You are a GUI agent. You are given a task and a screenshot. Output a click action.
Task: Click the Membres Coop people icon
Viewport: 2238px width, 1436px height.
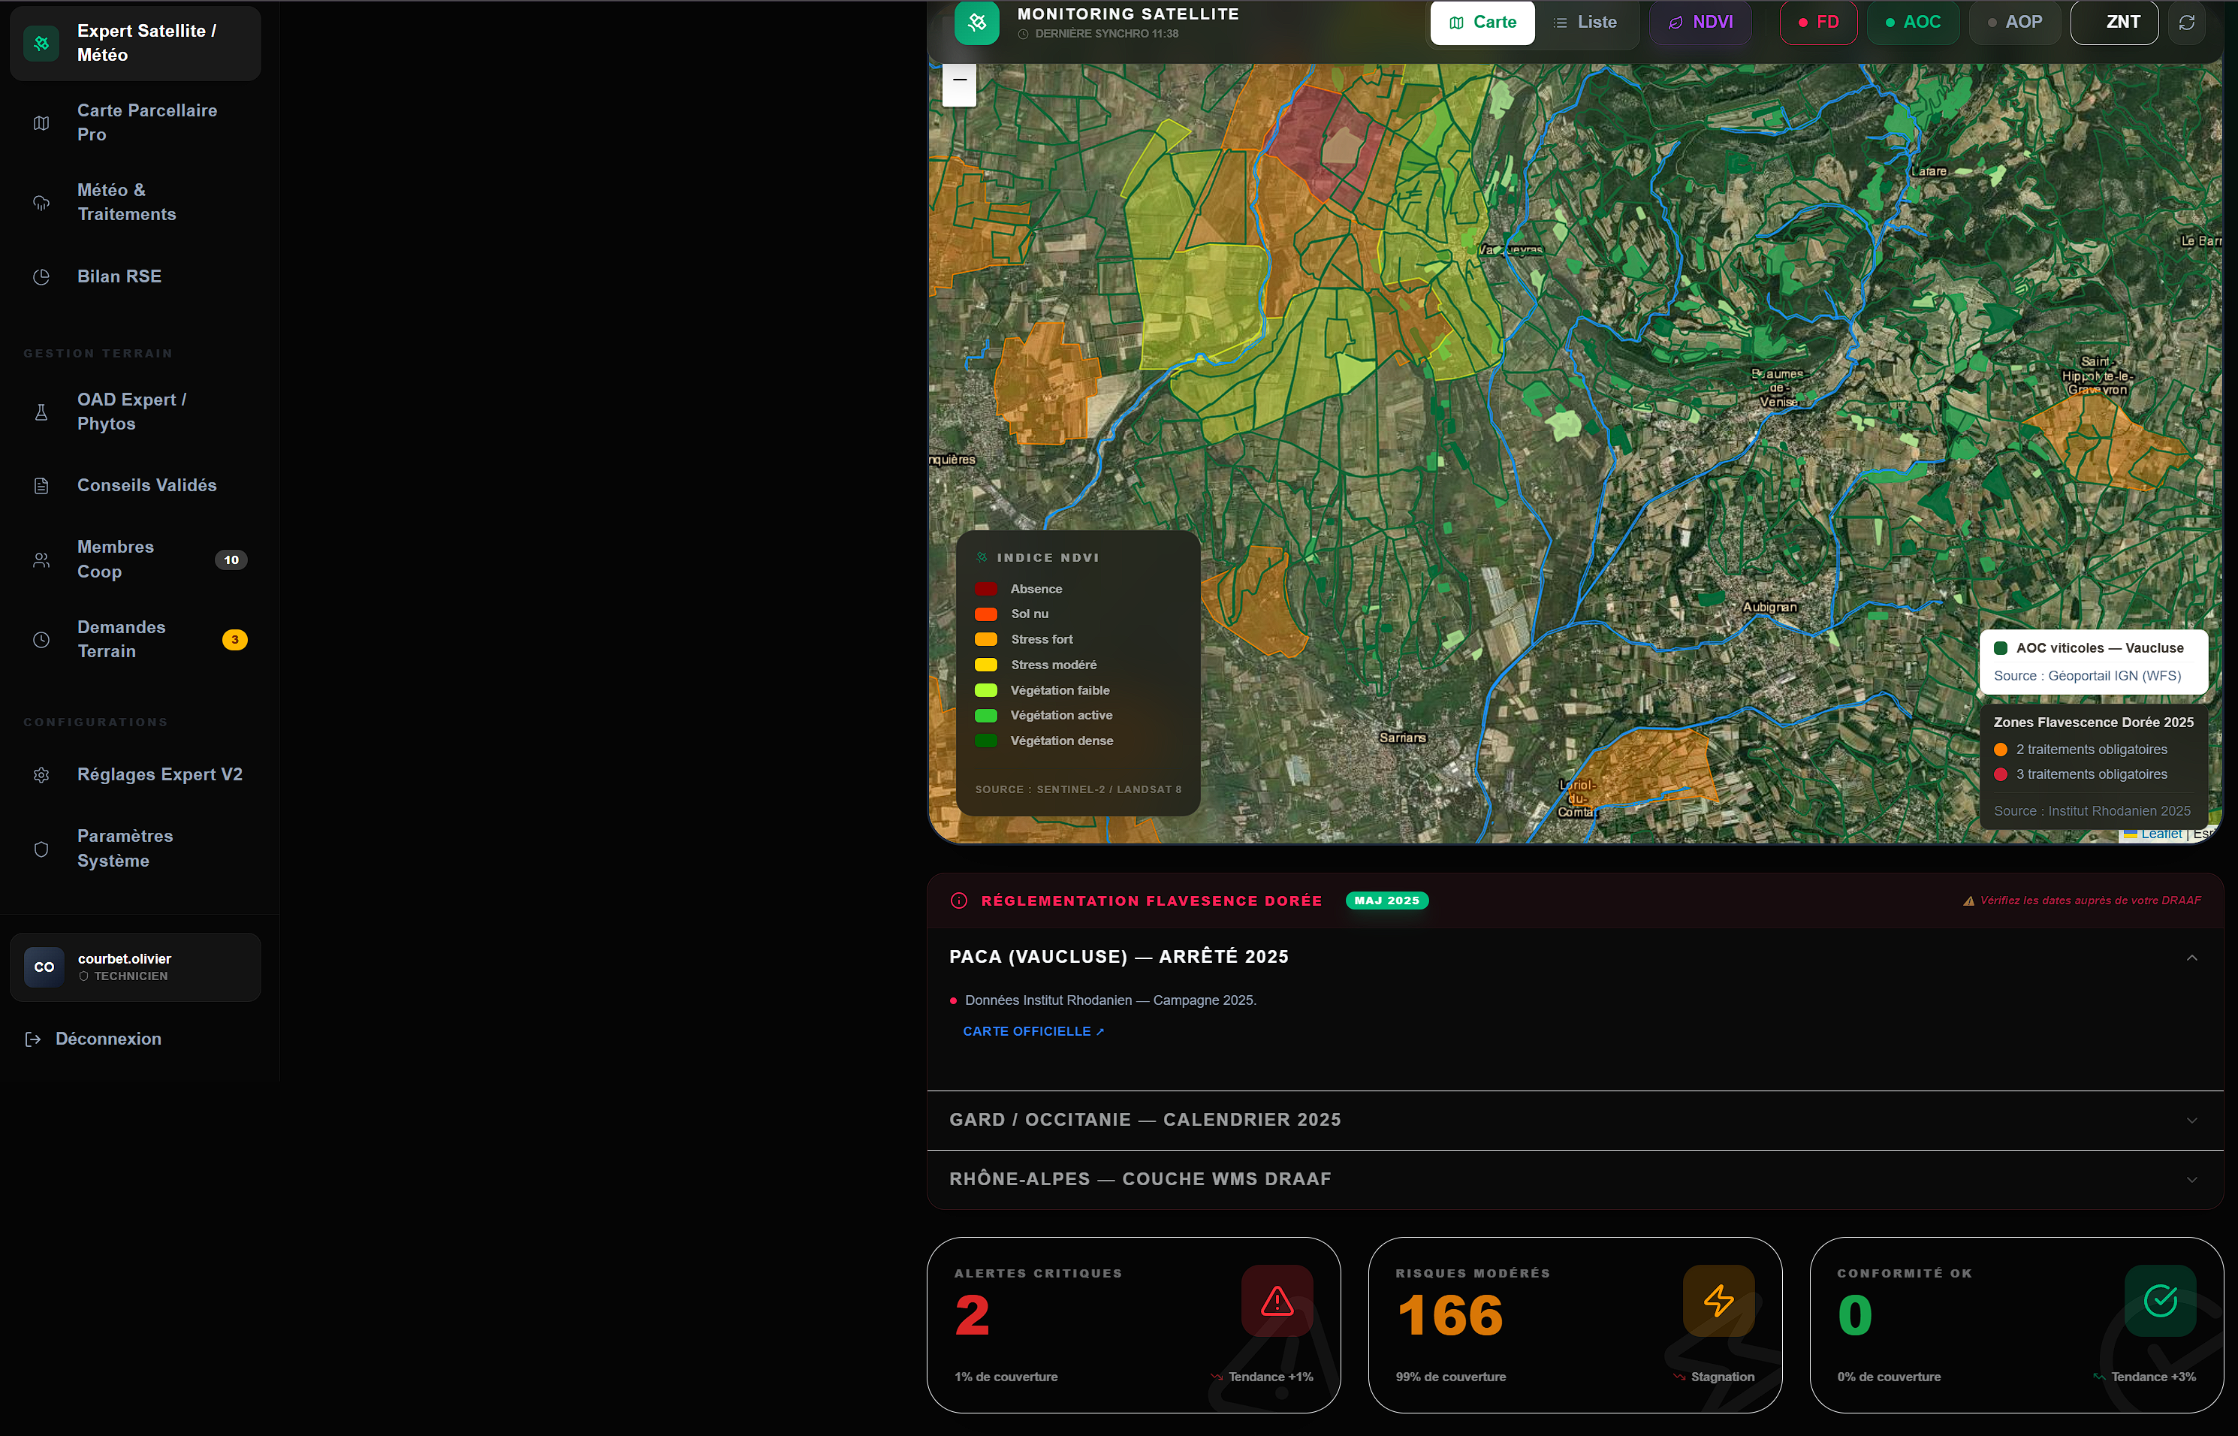(41, 560)
